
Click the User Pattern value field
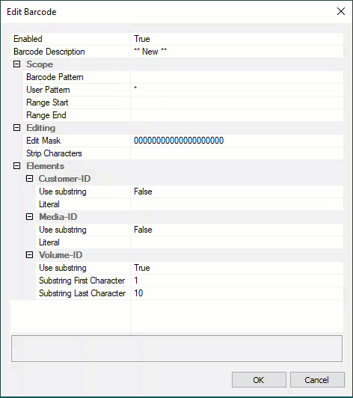click(237, 90)
